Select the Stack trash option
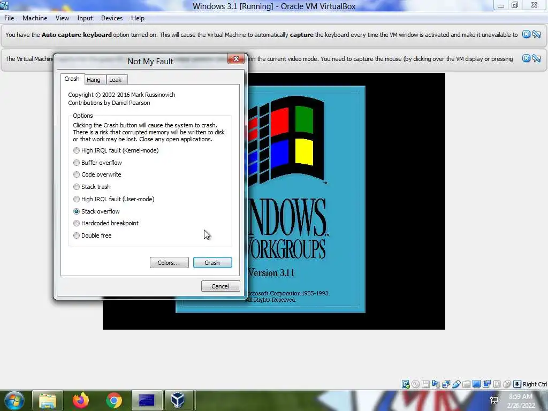This screenshot has height=411, width=548. pyautogui.click(x=92, y=187)
